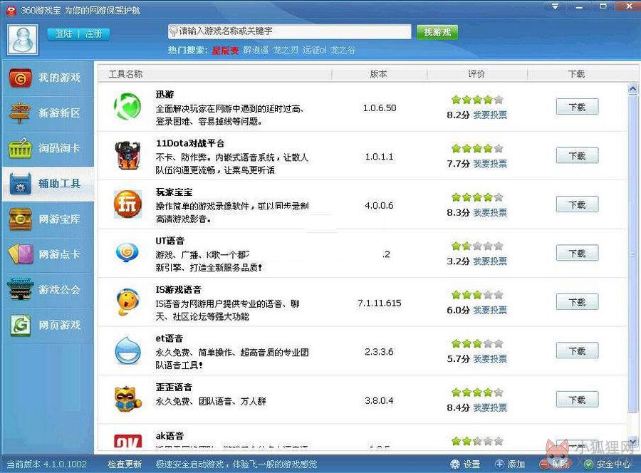Download UT语音
This screenshot has width=641, height=473.
pos(577,254)
